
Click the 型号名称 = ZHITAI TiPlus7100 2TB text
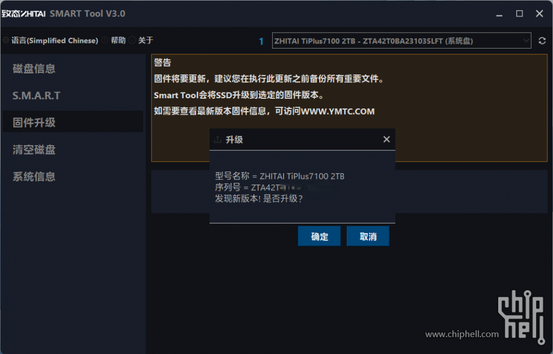tap(280, 176)
